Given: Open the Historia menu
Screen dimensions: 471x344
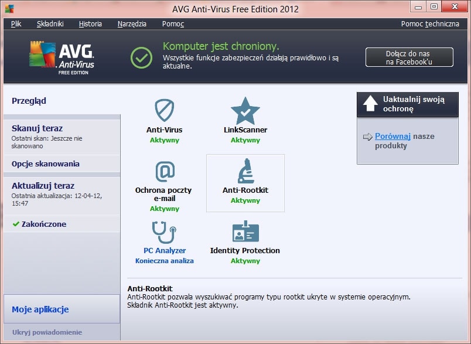Looking at the screenshot, I should pyautogui.click(x=91, y=24).
